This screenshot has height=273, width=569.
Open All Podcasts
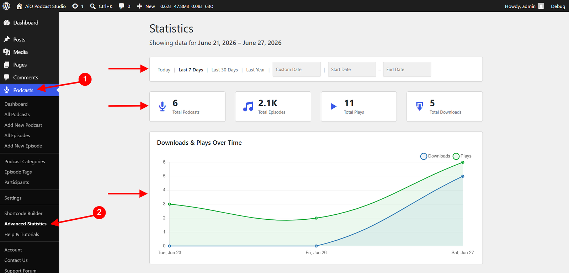[x=17, y=114]
